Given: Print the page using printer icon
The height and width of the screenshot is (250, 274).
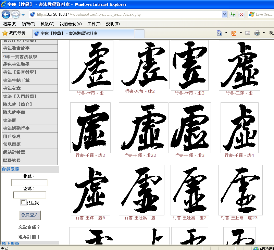Looking at the screenshot, I should click(x=257, y=33).
